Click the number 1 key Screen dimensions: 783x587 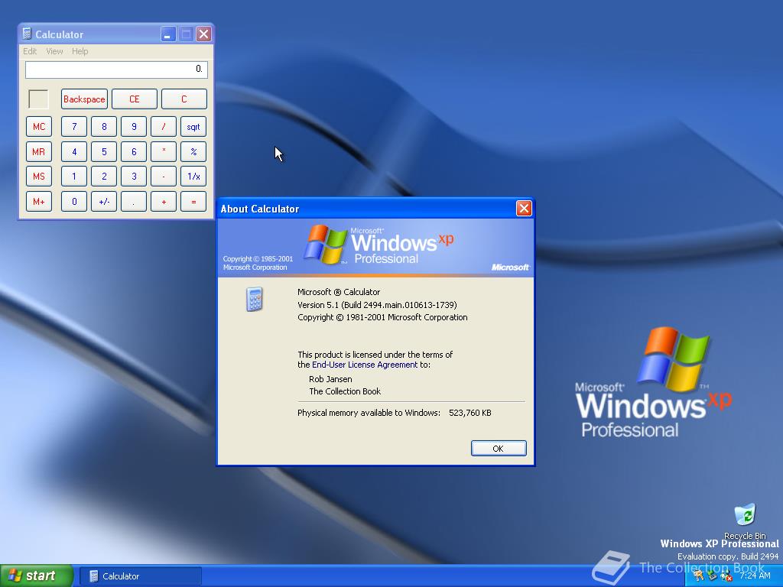[74, 177]
